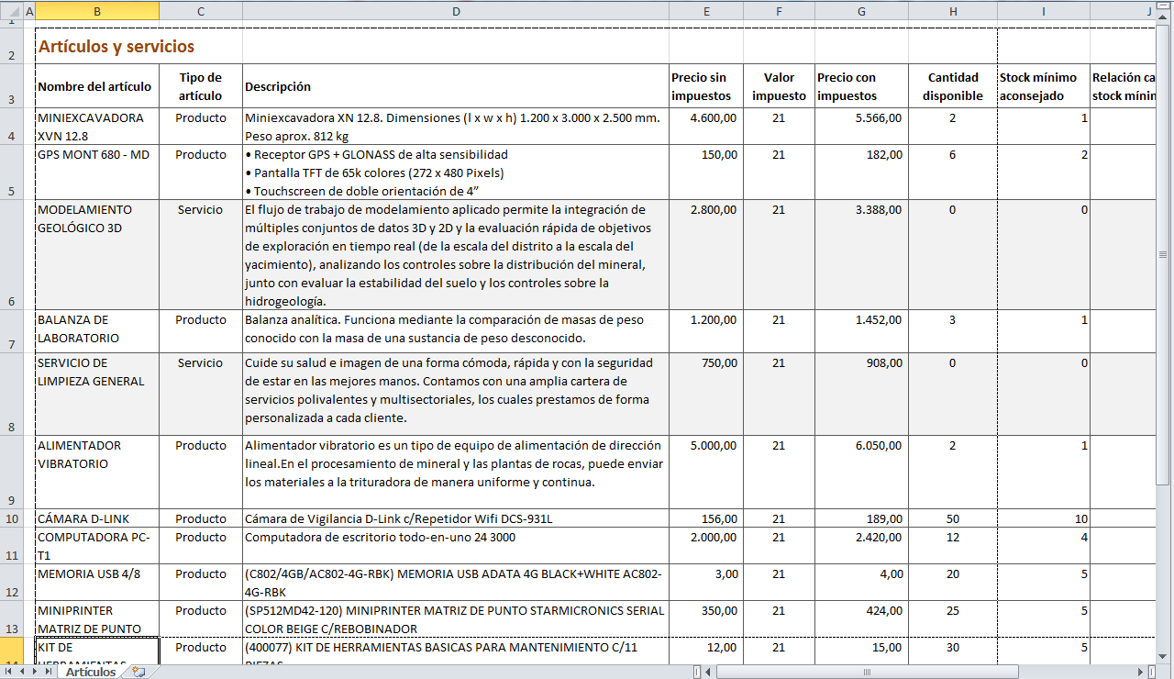1174x679 pixels.
Task: Select the 'Cantidad disponible' header cell
Action: tap(953, 86)
